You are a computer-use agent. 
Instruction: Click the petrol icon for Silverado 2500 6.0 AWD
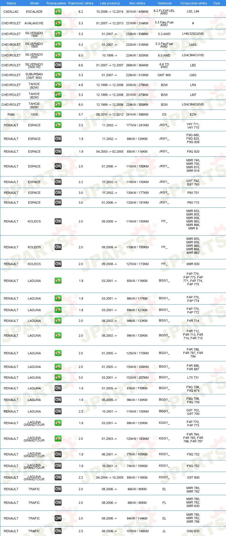tap(58, 55)
